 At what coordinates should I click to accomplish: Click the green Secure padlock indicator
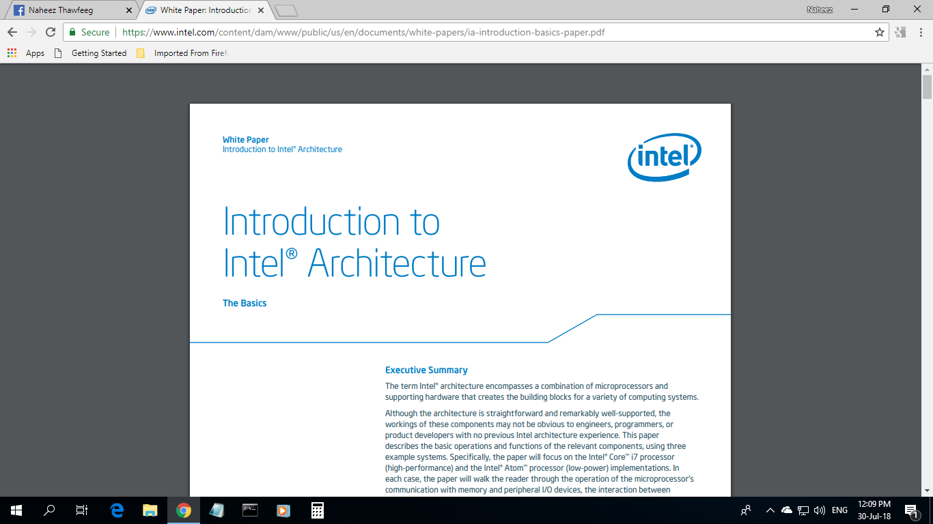[x=89, y=32]
